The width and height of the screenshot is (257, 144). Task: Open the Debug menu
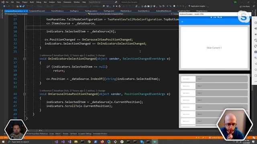(39, 2)
